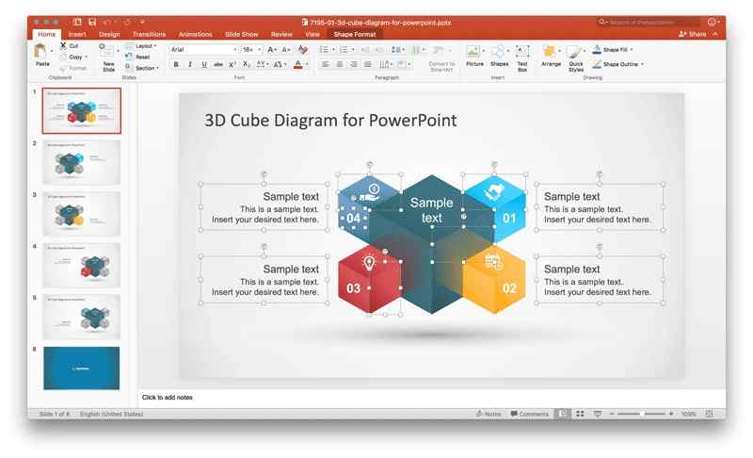The width and height of the screenshot is (753, 458).
Task: Switch to Slide Sorter view icon
Action: tap(580, 414)
